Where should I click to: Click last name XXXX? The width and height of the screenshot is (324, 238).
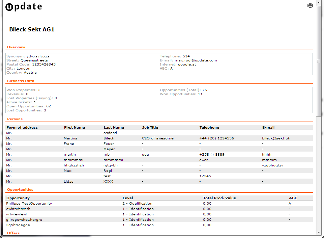tap(108, 181)
